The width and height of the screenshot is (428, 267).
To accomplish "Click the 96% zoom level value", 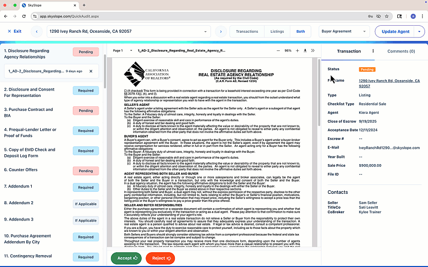I will 288,50.
